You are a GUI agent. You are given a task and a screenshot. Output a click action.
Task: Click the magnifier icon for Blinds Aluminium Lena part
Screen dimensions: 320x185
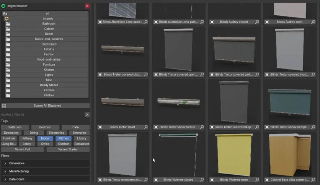202,22
